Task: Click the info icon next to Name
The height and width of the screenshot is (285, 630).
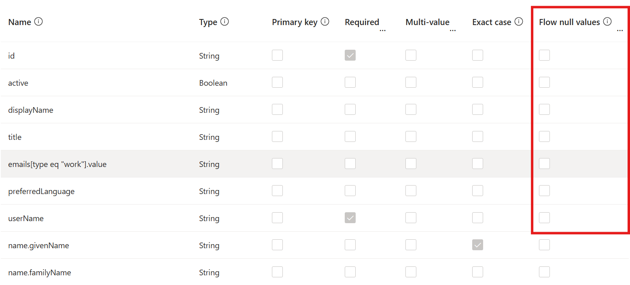Action: click(38, 22)
